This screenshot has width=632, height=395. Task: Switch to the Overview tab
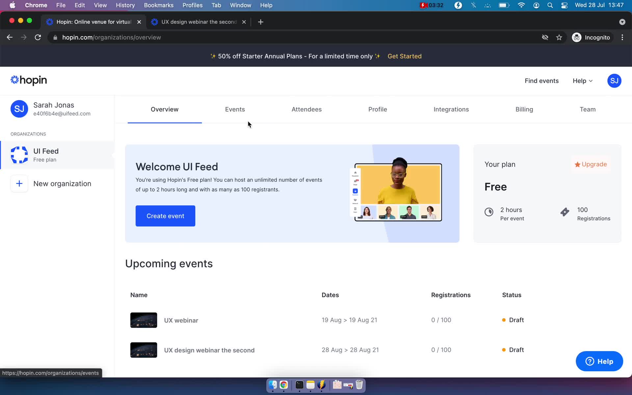click(165, 109)
